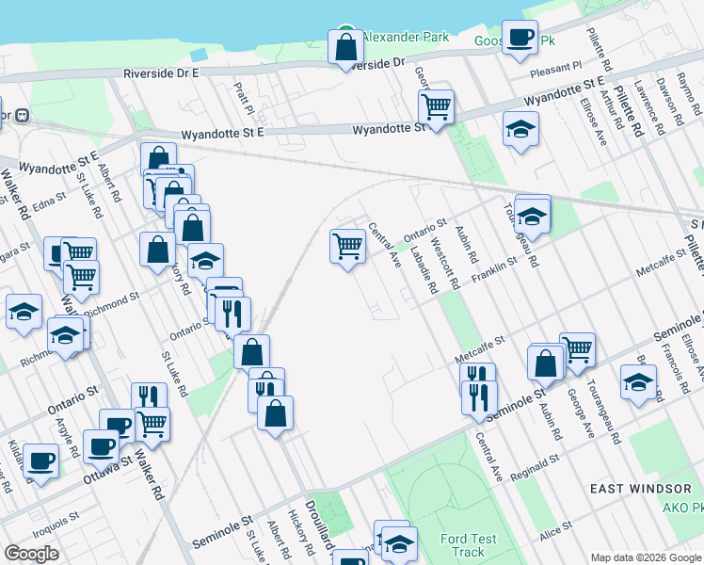Viewport: 704px width, 565px height.
Task: Click the Reginald St road label
Action: tap(535, 468)
